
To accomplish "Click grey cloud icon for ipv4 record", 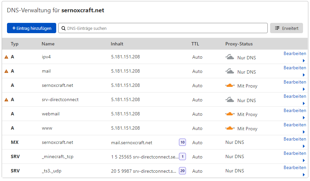I will 230,57.
